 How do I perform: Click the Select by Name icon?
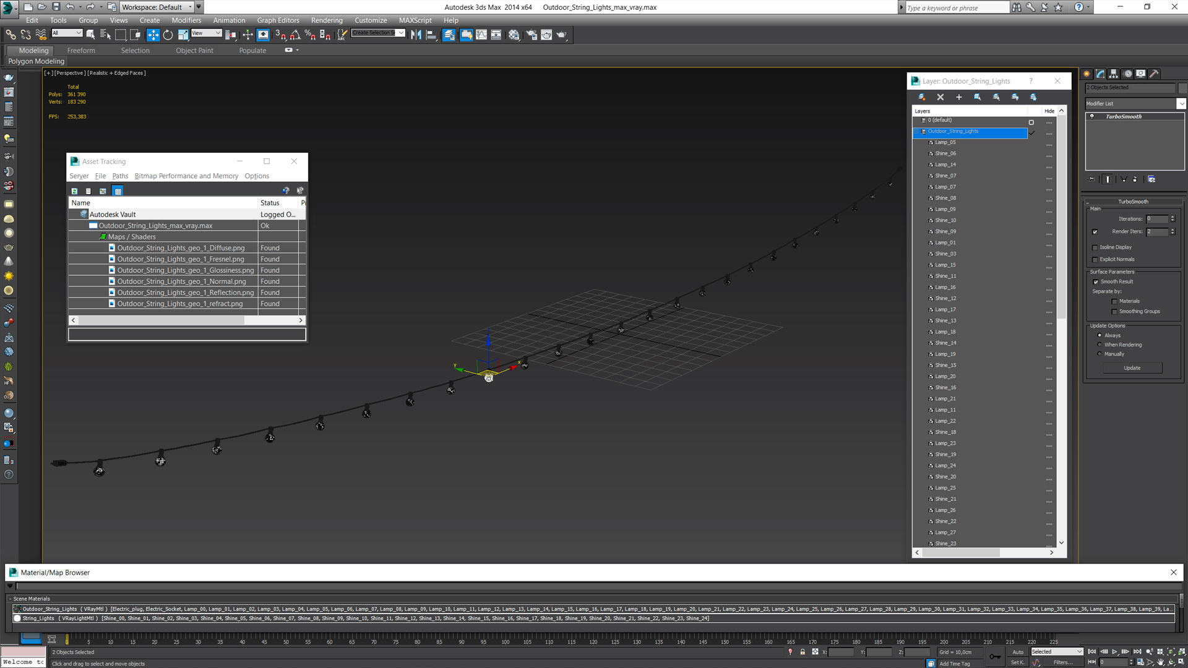click(105, 35)
